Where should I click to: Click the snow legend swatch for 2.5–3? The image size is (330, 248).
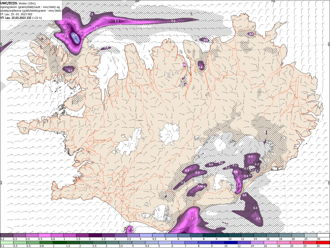point(108,235)
